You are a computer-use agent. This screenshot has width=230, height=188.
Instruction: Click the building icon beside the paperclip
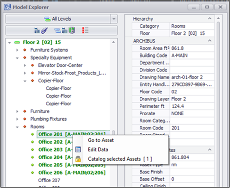click(x=37, y=31)
